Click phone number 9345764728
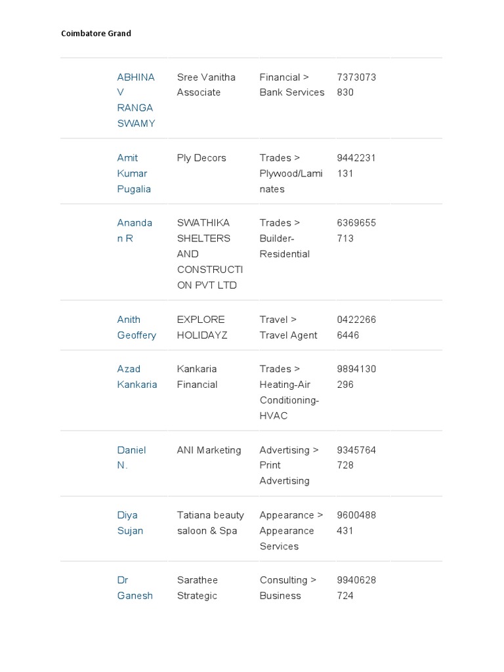Image resolution: width=504 pixels, height=672 pixels. point(356,457)
